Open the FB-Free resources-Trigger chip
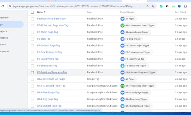This screenshot has height=115, width=191. [x=136, y=52]
